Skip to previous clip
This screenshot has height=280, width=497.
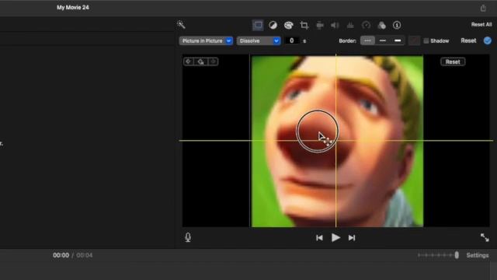[x=319, y=238]
